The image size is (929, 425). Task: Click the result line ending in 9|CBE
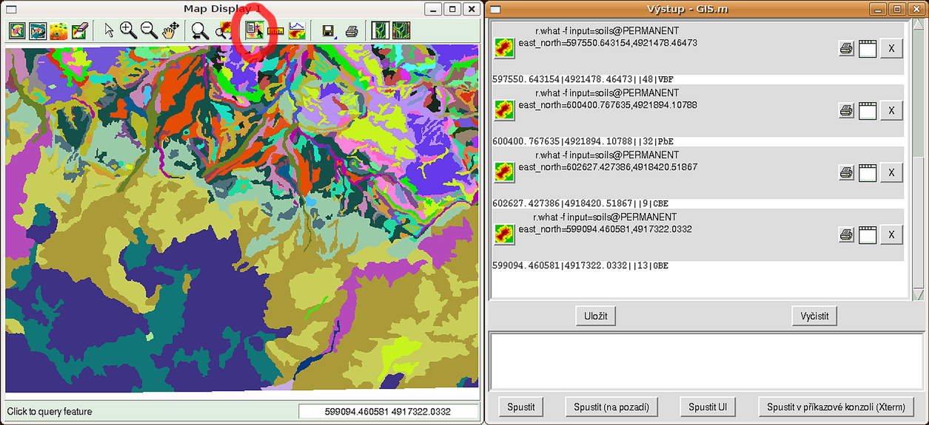tap(580, 203)
